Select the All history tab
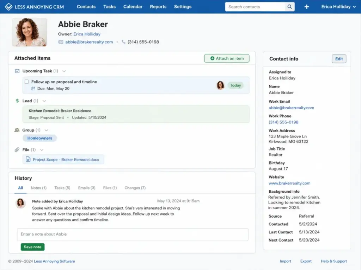Screen dimensions: 361x270 (x=20, y=188)
